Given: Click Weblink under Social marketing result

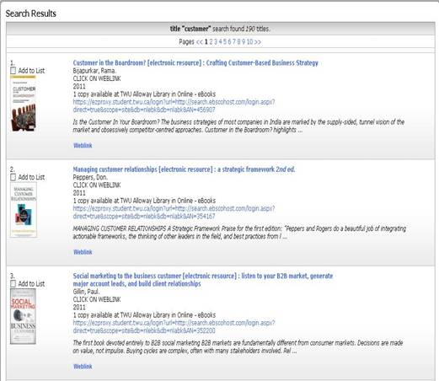Looking at the screenshot, I should click(83, 366).
